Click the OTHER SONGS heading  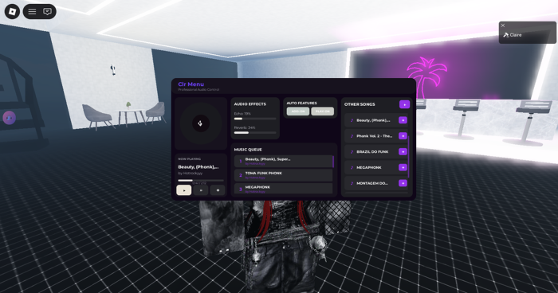(x=360, y=104)
